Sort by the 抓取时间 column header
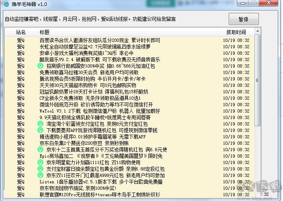Image resolution: width=283 pixels, height=201 pixels. (236, 32)
